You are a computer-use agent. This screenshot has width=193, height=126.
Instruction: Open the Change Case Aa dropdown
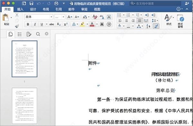coord(86,17)
